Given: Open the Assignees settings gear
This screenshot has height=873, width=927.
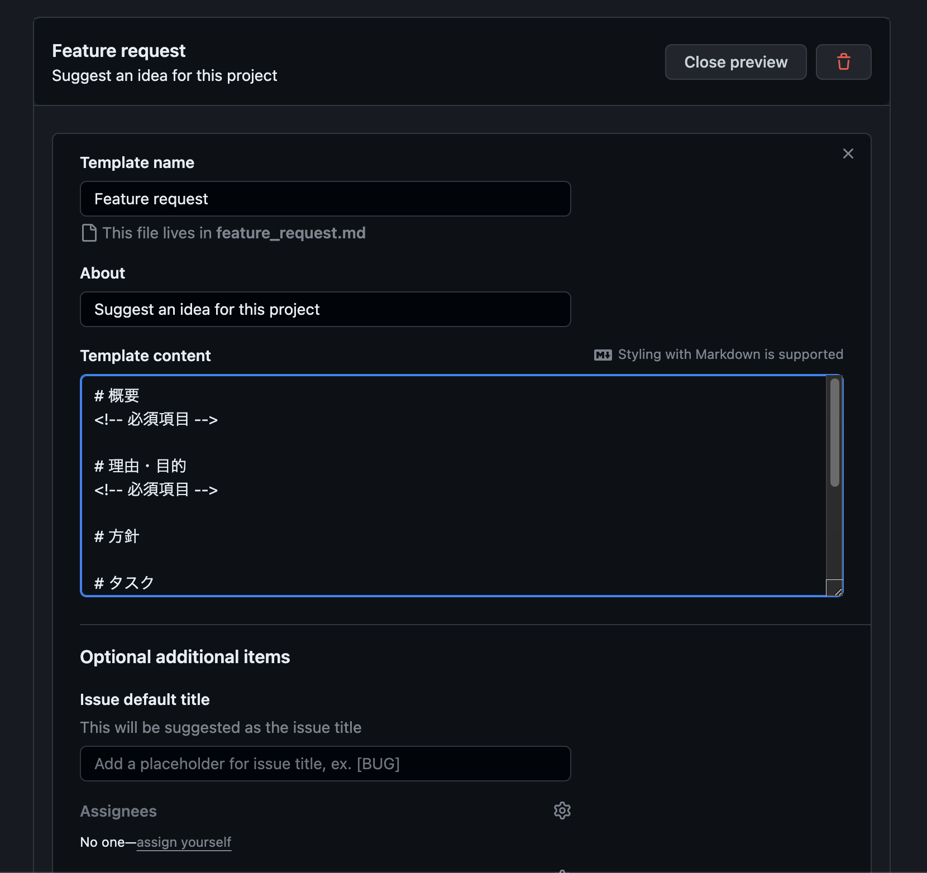Looking at the screenshot, I should (562, 810).
